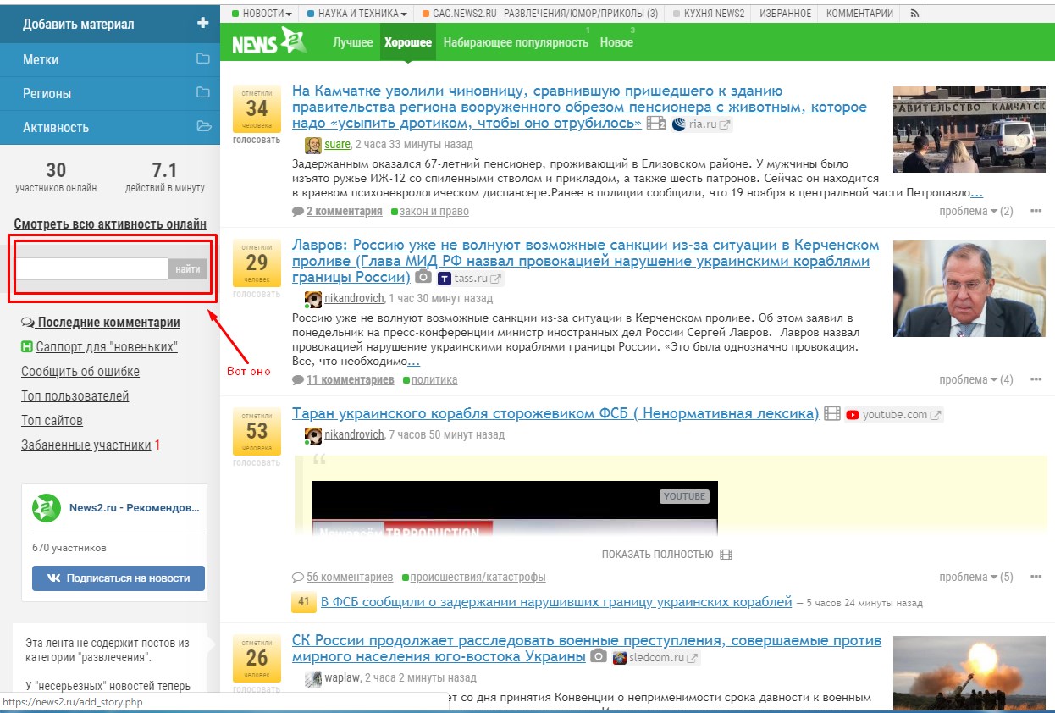The width and height of the screenshot is (1055, 713).
Task: Open the Топ пользователей link
Action: (75, 396)
